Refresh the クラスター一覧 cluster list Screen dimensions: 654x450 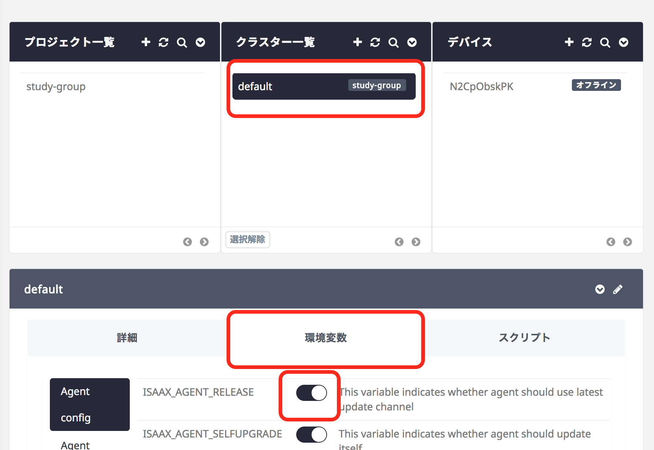pos(375,43)
